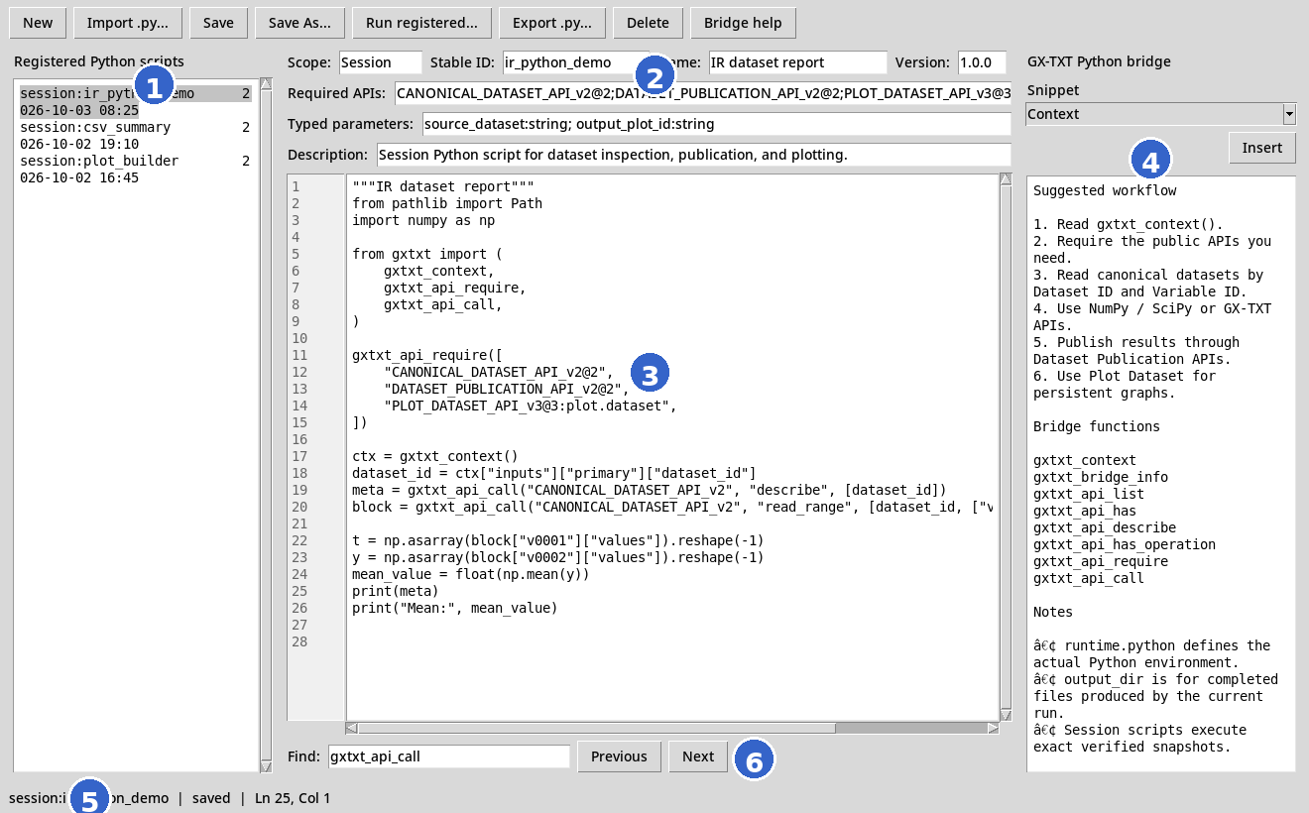The height and width of the screenshot is (813, 1309).
Task: Click the code editor vertical scrollbar down arrow
Action: [1007, 715]
